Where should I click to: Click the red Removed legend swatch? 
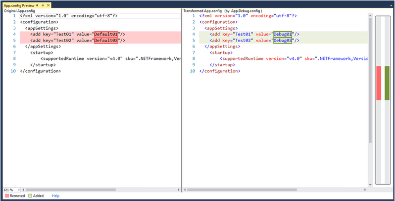click(6, 196)
